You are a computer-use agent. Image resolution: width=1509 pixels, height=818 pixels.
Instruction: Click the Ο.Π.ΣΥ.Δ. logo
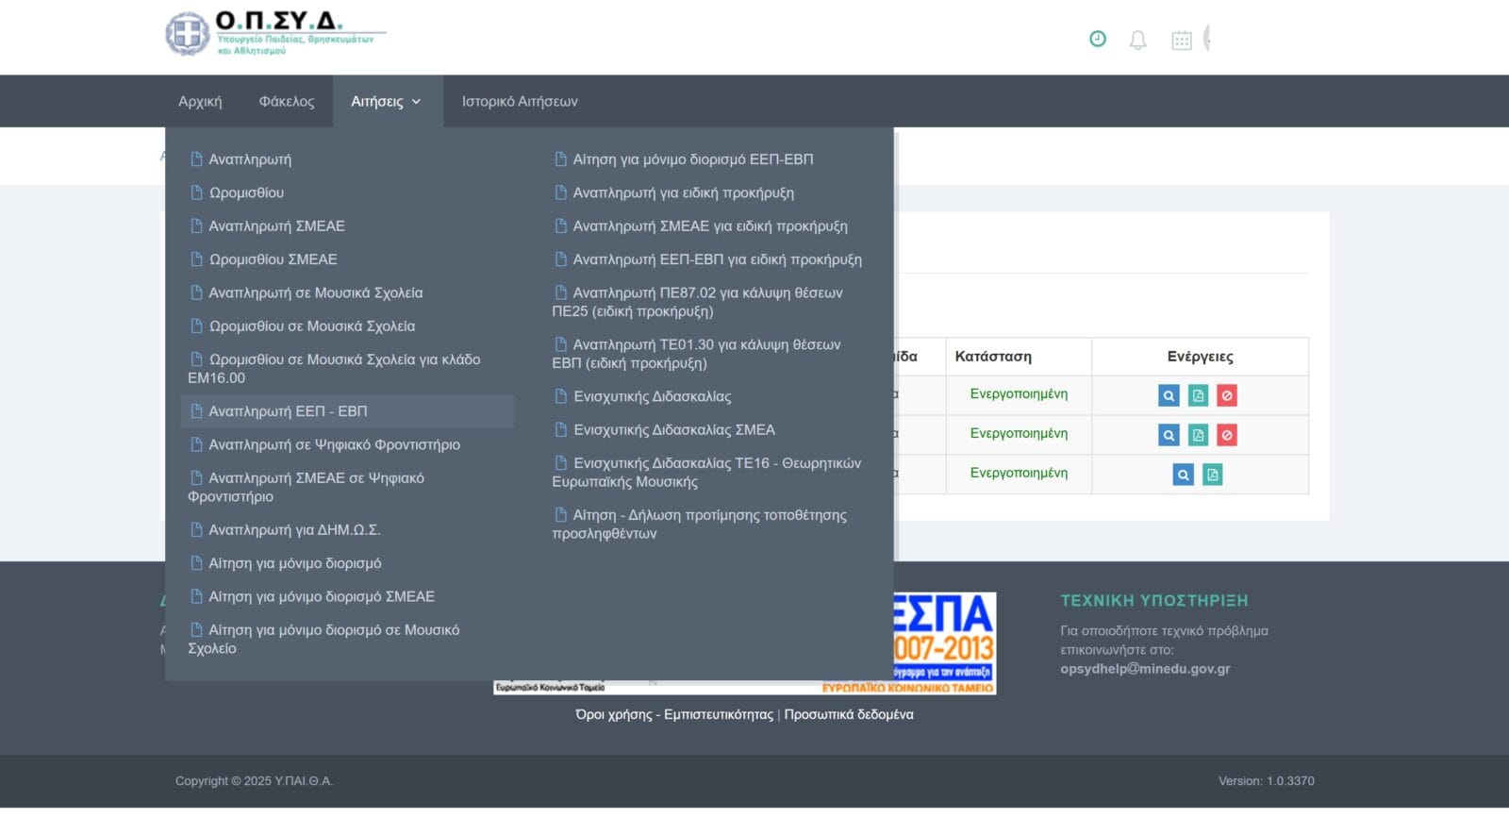click(274, 34)
